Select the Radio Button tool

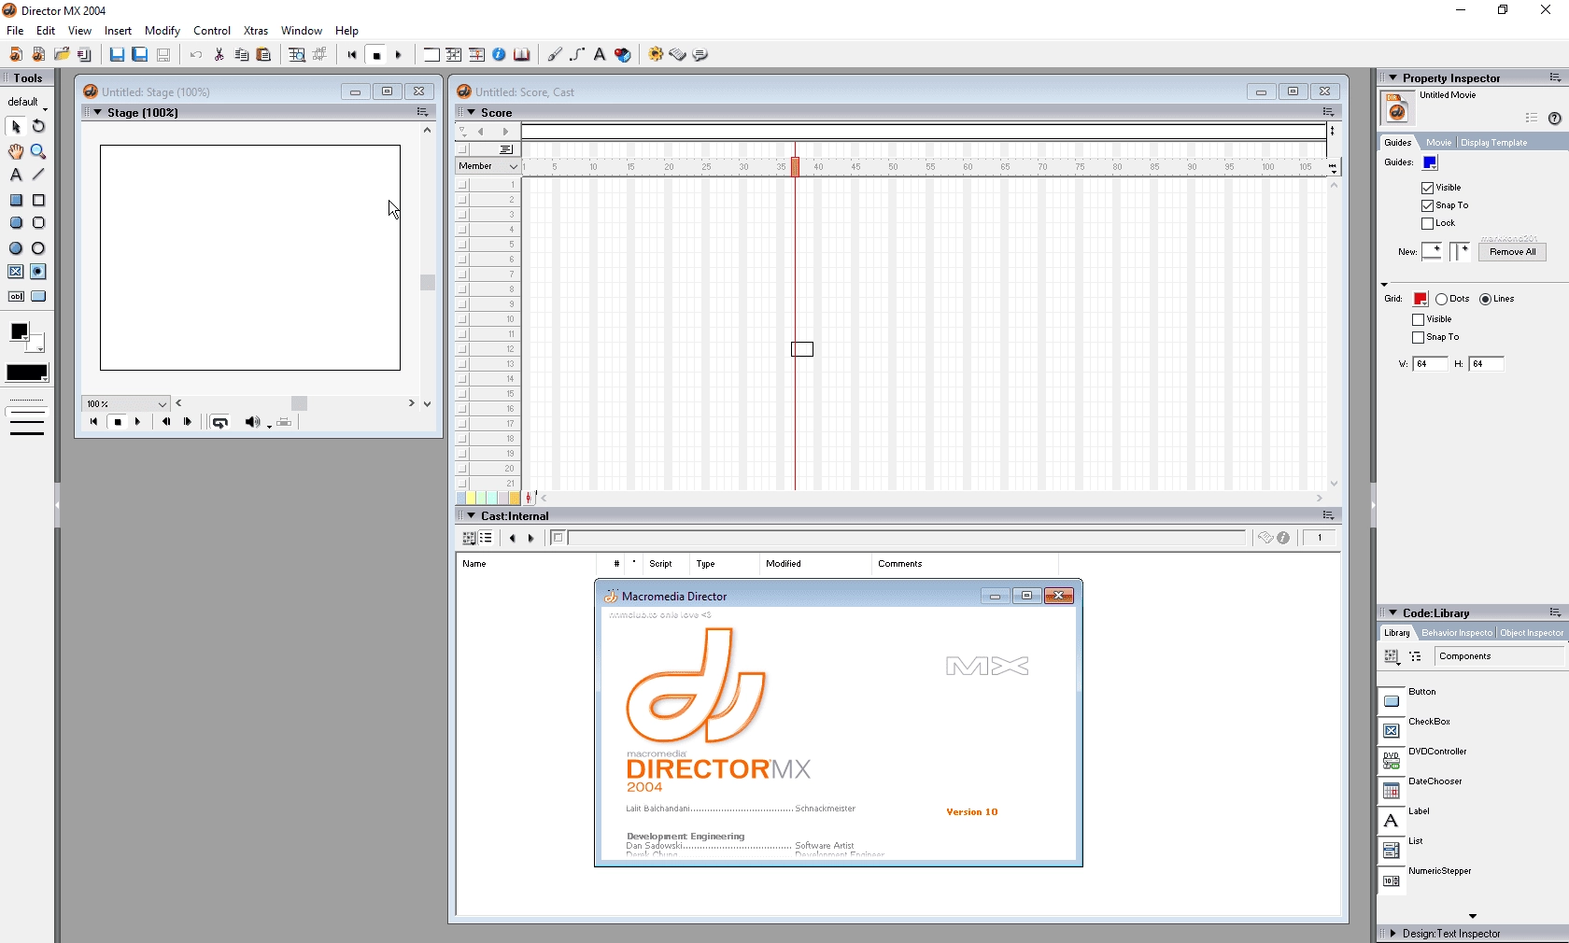click(38, 272)
